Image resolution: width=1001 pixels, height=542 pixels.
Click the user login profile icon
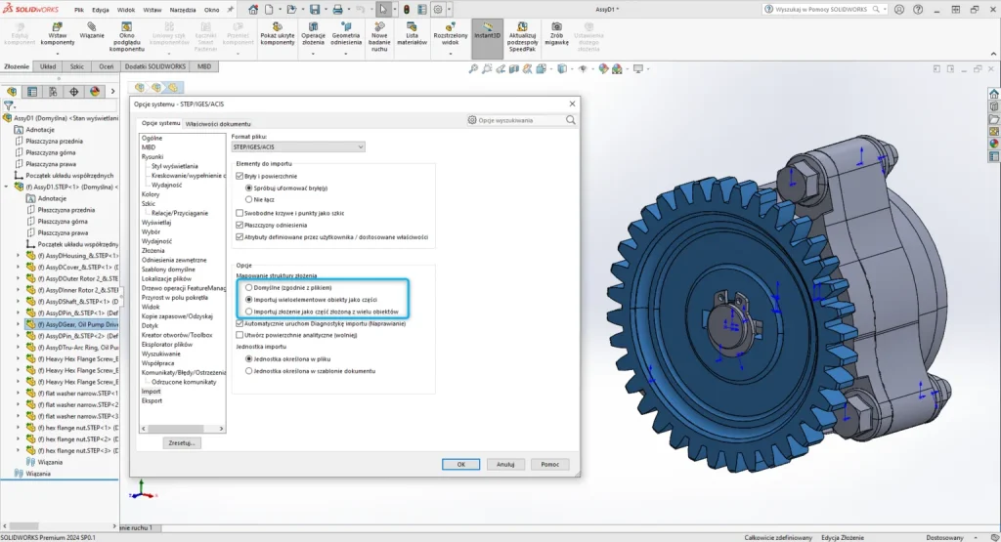coord(899,10)
